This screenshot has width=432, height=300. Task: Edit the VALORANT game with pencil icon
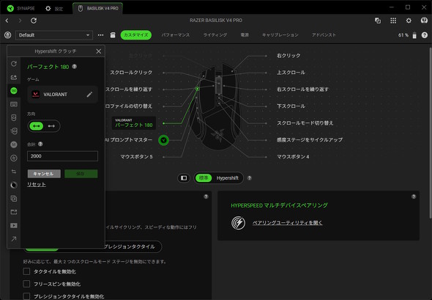pos(89,95)
